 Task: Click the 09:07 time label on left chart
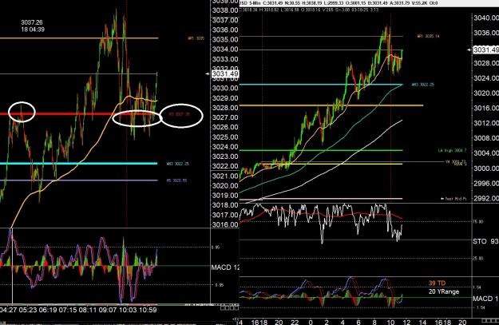[108, 310]
